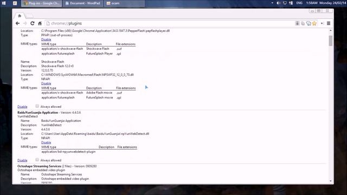Click the grey download extension icon in address bar
This screenshot has width=347, height=195.
[x=297, y=23]
